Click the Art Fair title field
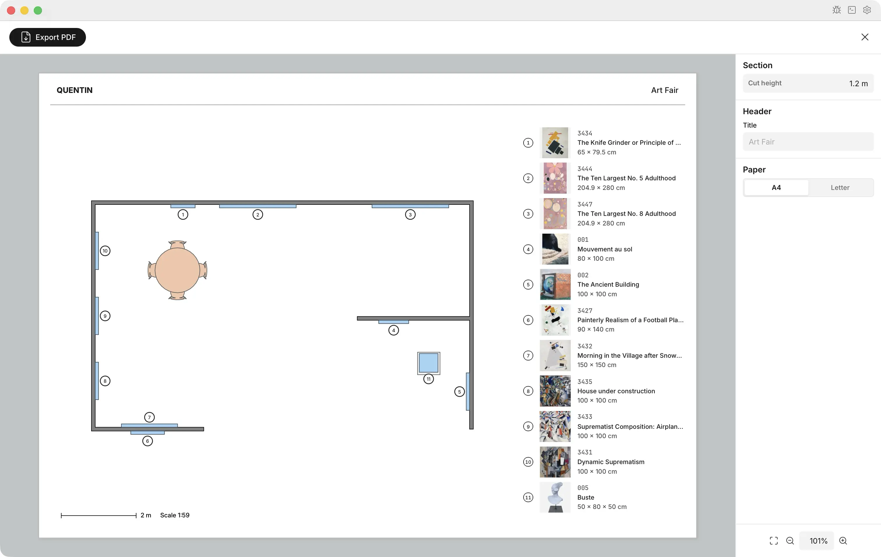The height and width of the screenshot is (557, 881). coord(808,142)
